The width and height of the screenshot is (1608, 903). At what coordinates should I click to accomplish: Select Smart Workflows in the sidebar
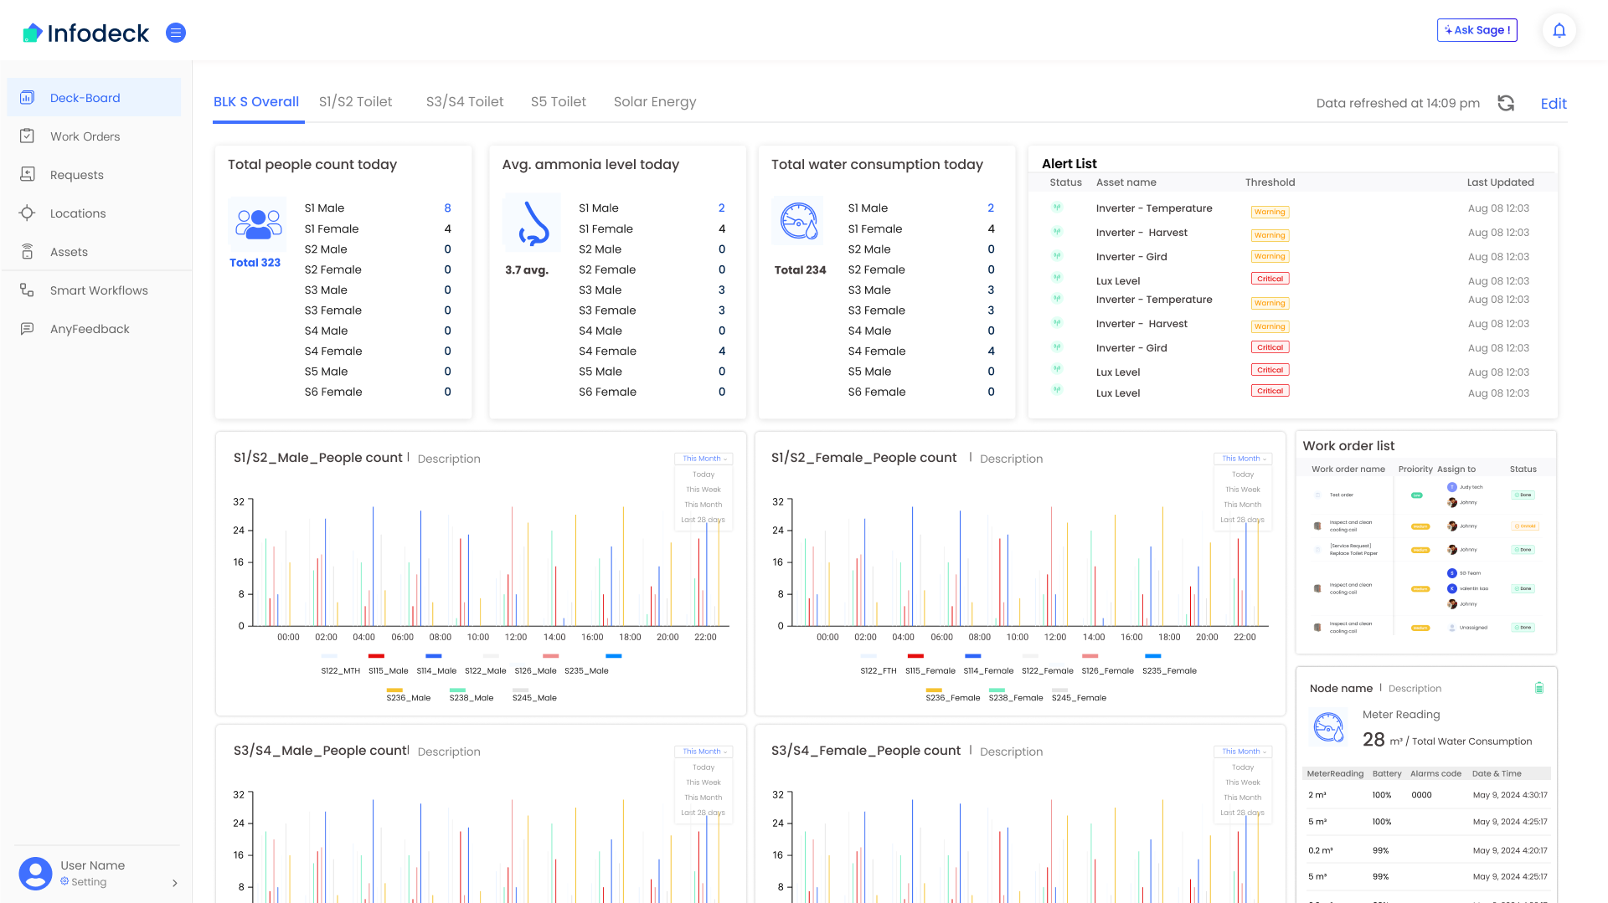99,290
